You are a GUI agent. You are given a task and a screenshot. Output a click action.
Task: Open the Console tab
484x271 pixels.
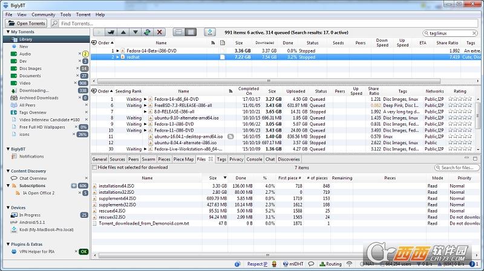(254, 159)
